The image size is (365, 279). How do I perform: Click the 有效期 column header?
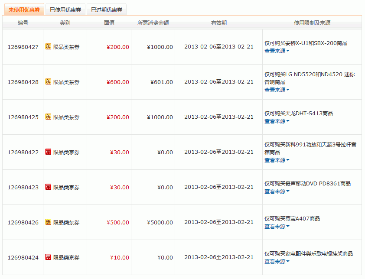[218, 23]
